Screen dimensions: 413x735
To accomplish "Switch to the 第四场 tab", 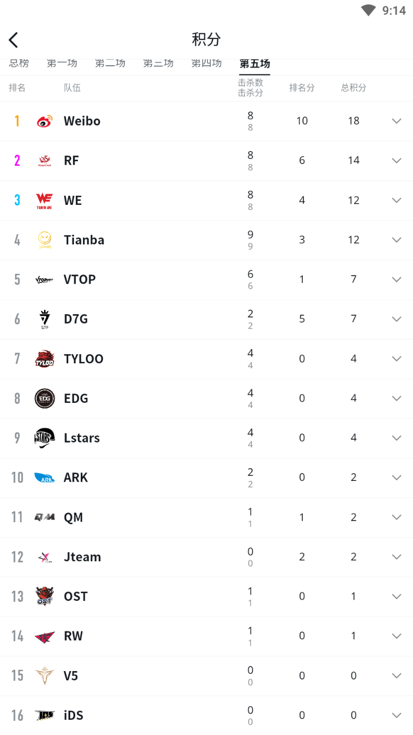I will pyautogui.click(x=206, y=63).
